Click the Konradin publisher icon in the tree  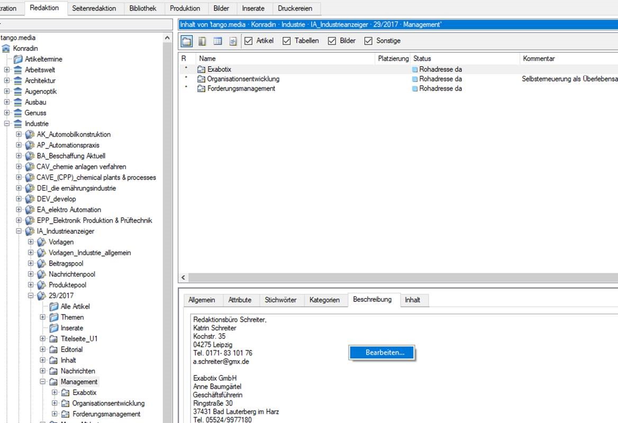tap(6, 49)
